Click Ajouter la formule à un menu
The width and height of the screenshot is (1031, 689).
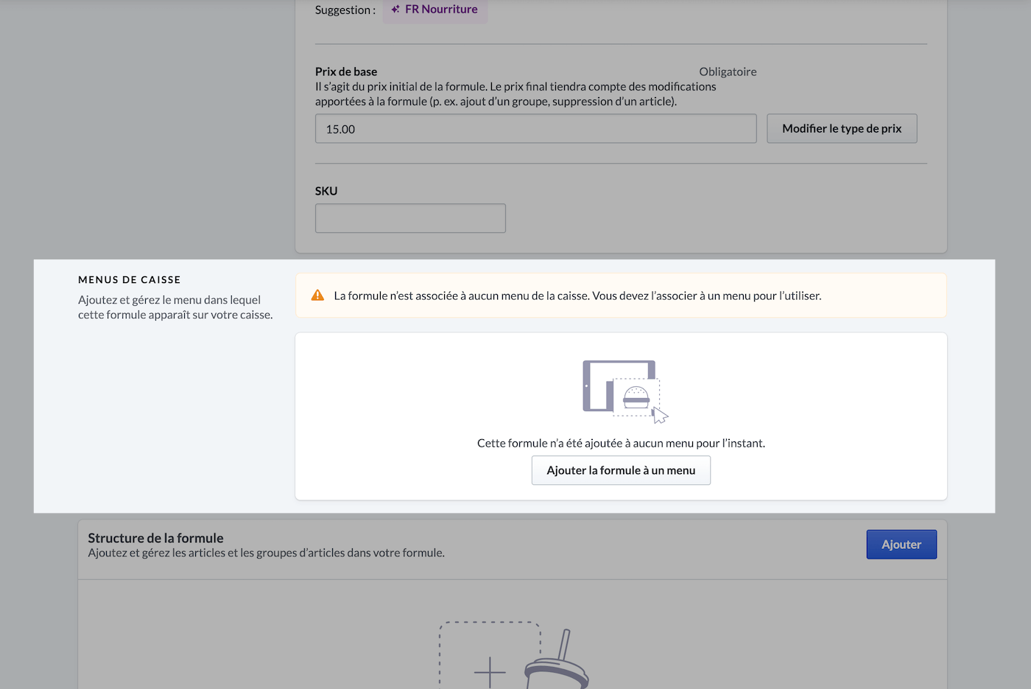pos(621,470)
